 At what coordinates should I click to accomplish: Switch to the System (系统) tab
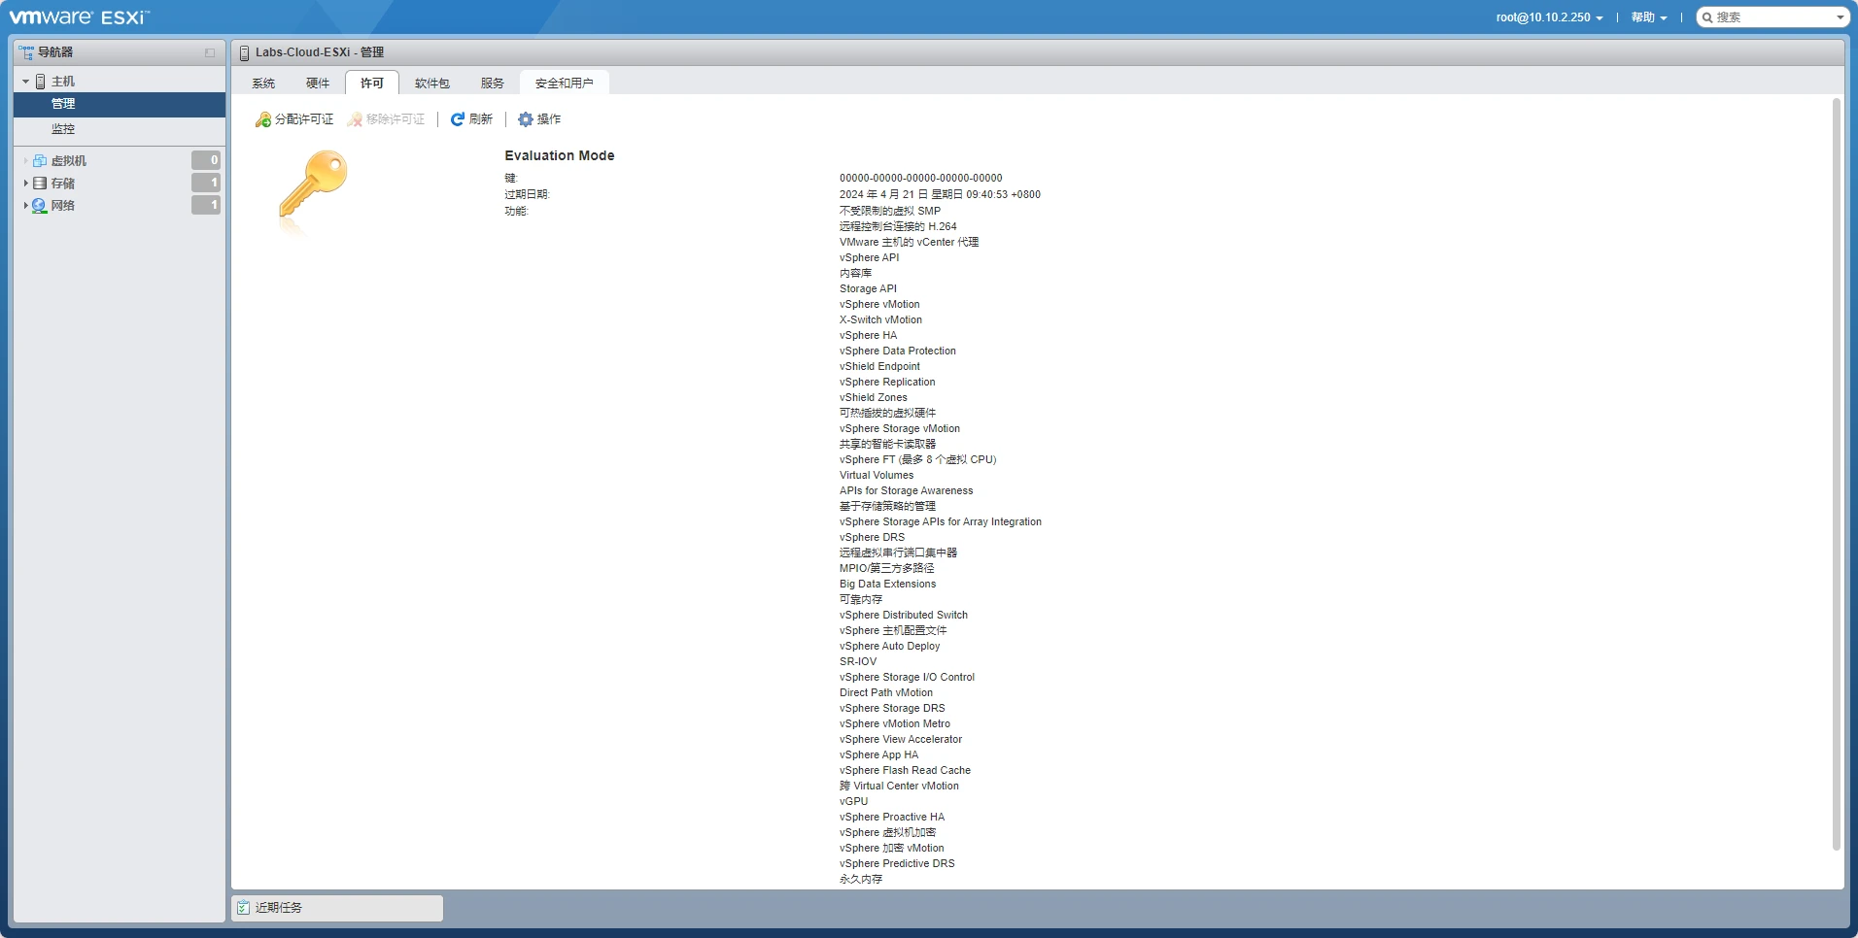point(263,84)
